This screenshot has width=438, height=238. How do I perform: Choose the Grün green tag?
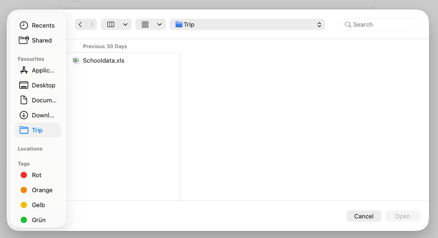[x=24, y=220]
